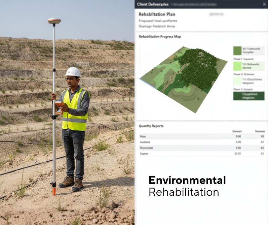Image resolution: width=268 pixels, height=225 pixels.
Task: Select the second Quantity Reports row
Action: tap(201, 142)
